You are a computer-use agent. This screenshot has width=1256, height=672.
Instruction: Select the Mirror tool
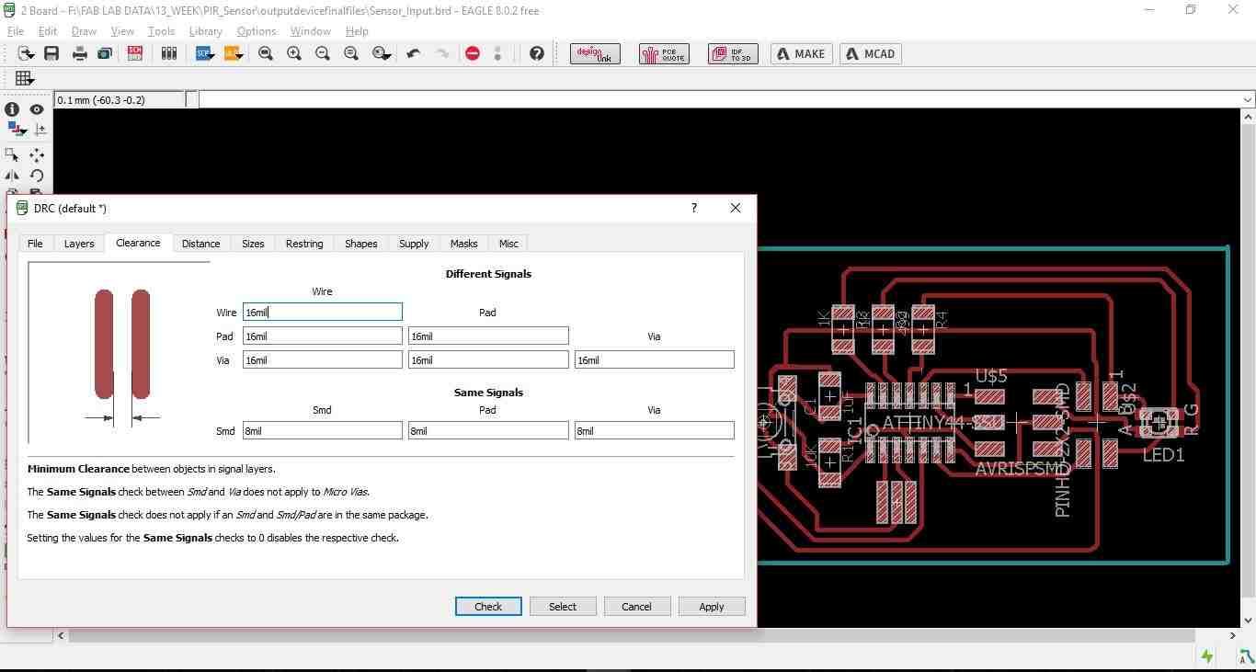coord(12,176)
